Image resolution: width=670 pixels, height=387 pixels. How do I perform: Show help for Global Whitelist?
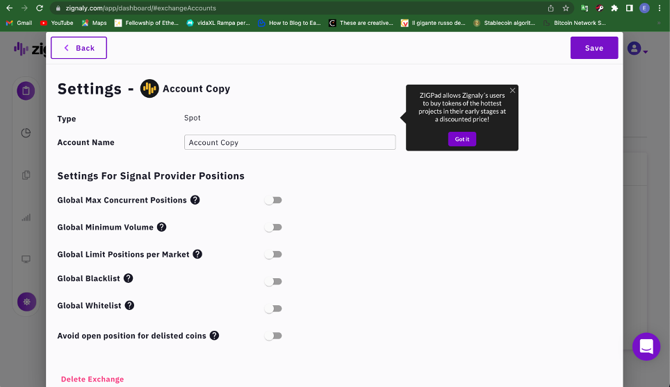[x=129, y=306]
